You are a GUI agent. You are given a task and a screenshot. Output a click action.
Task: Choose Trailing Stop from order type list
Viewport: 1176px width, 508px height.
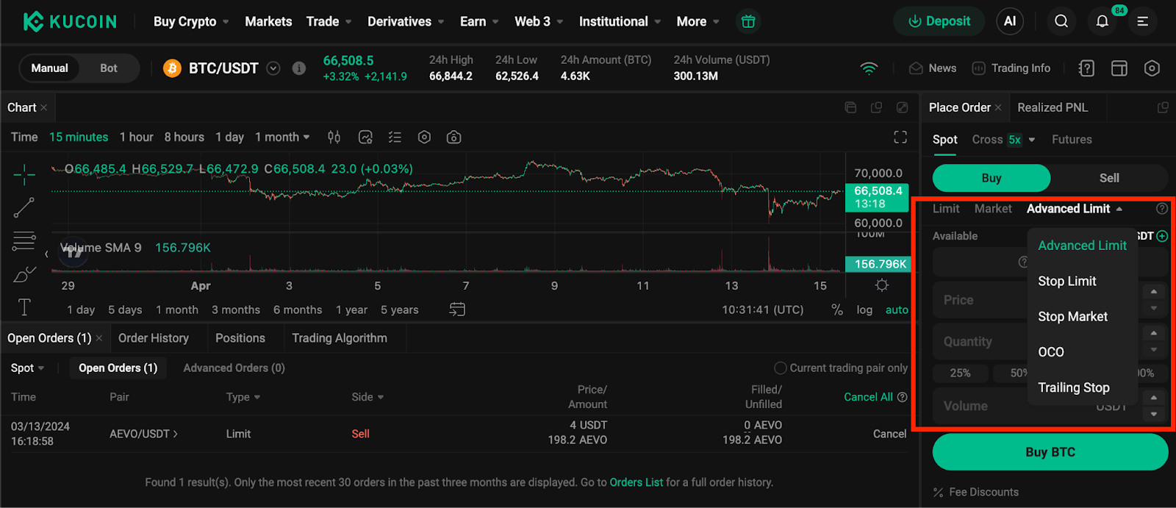[x=1073, y=387]
